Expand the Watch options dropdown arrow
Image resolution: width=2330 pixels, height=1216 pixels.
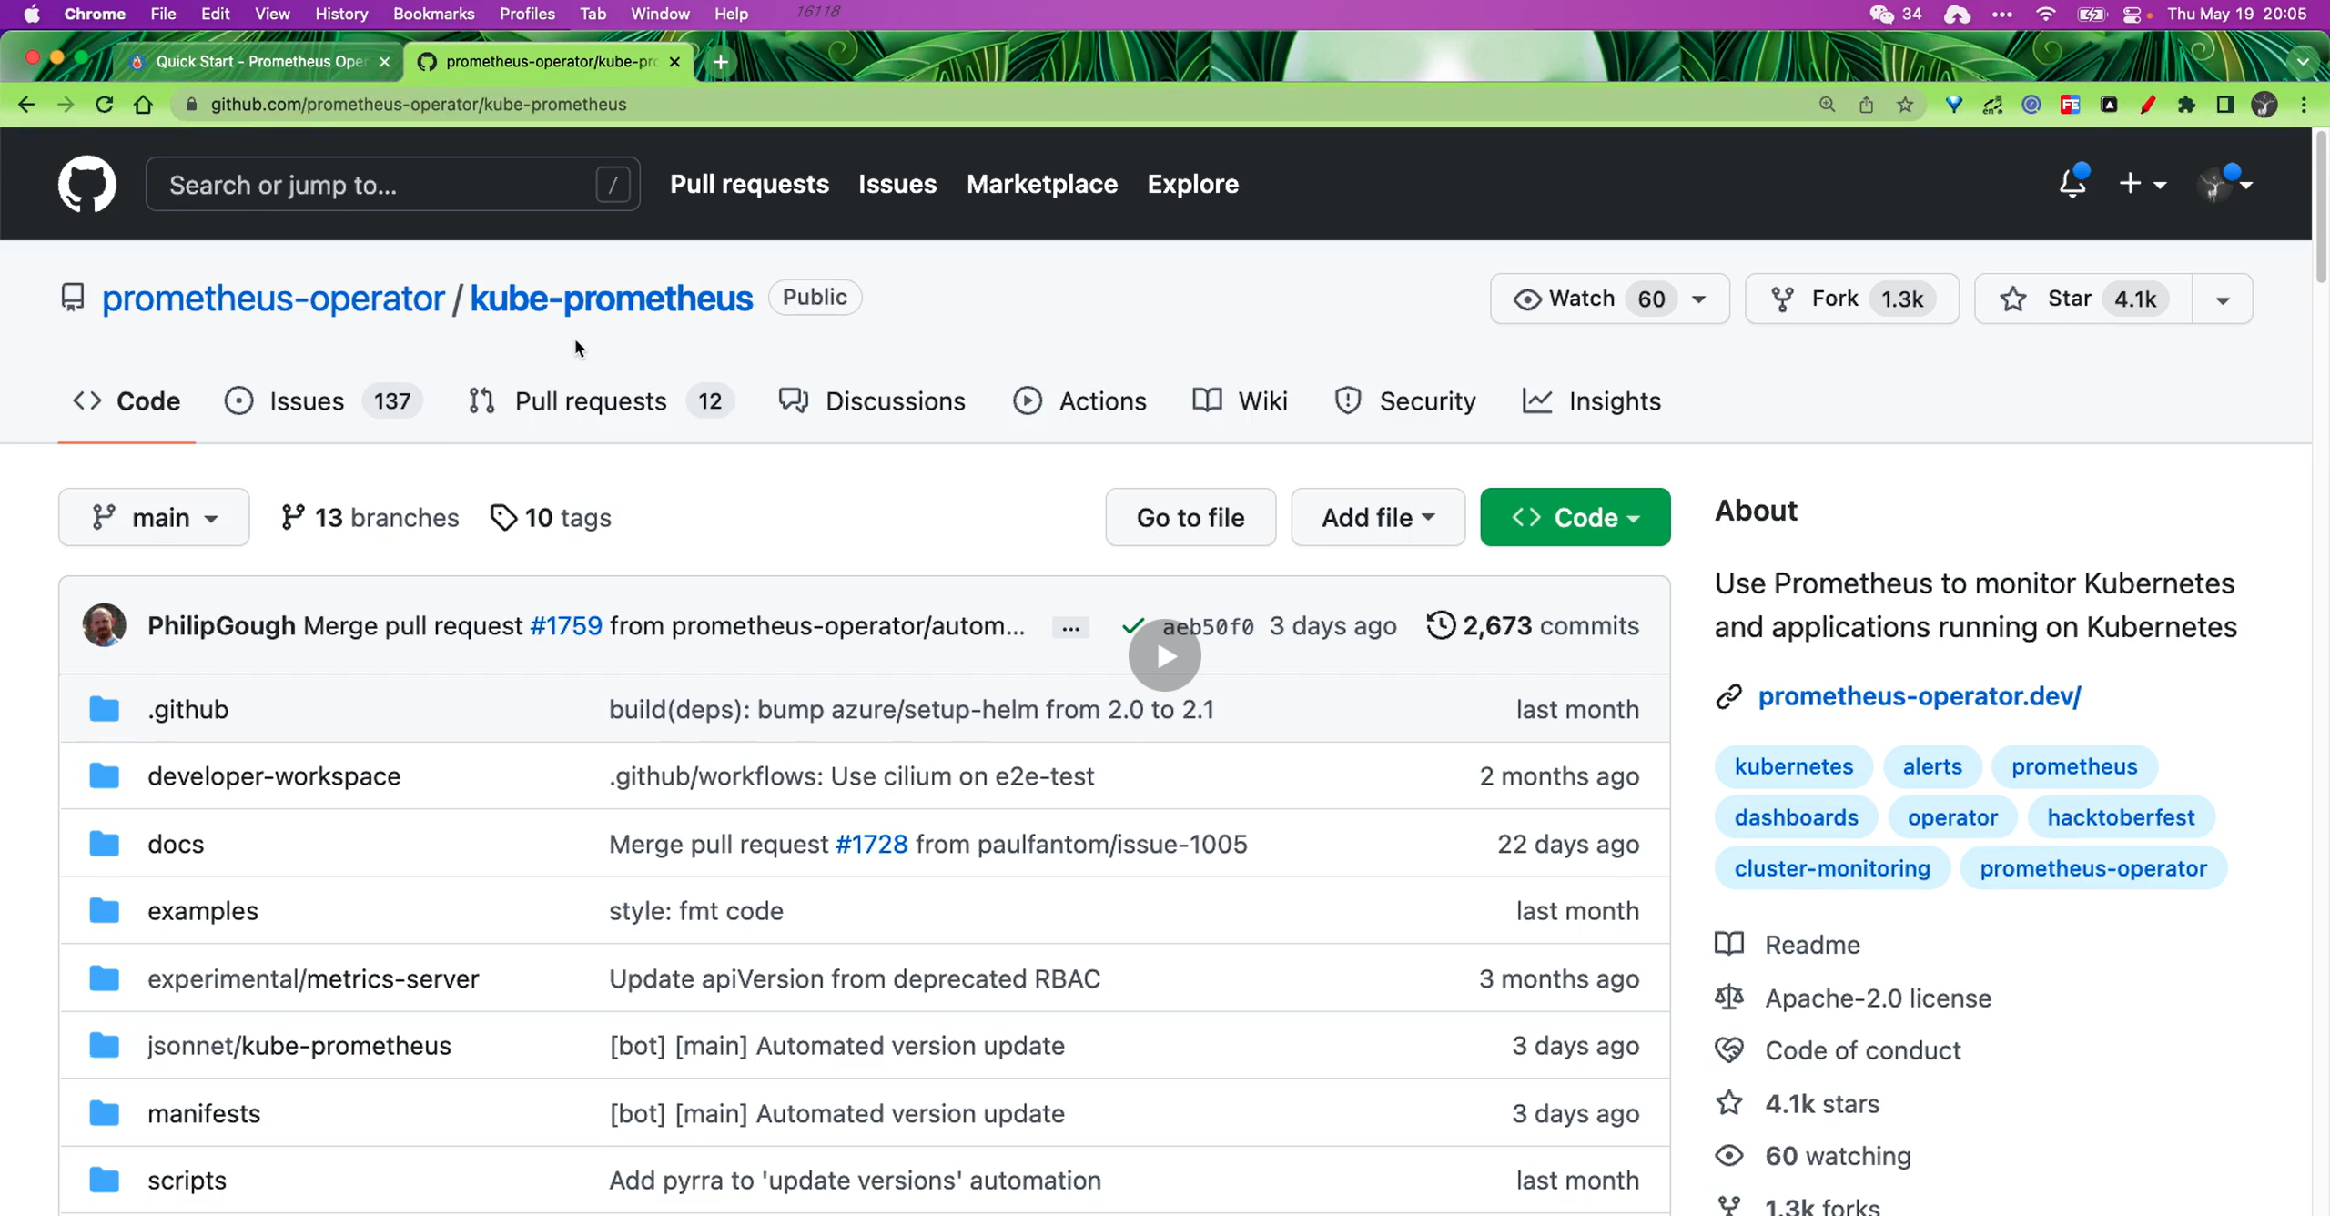pos(1698,299)
